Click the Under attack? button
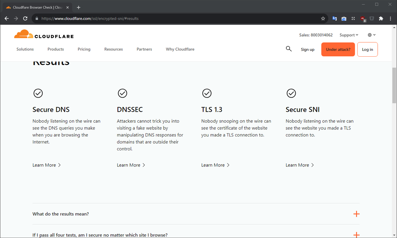397x238 pixels. coord(338,50)
